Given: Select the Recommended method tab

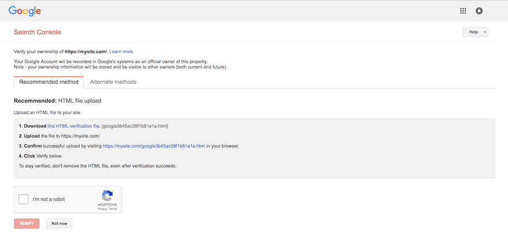Looking at the screenshot, I should point(49,82).
